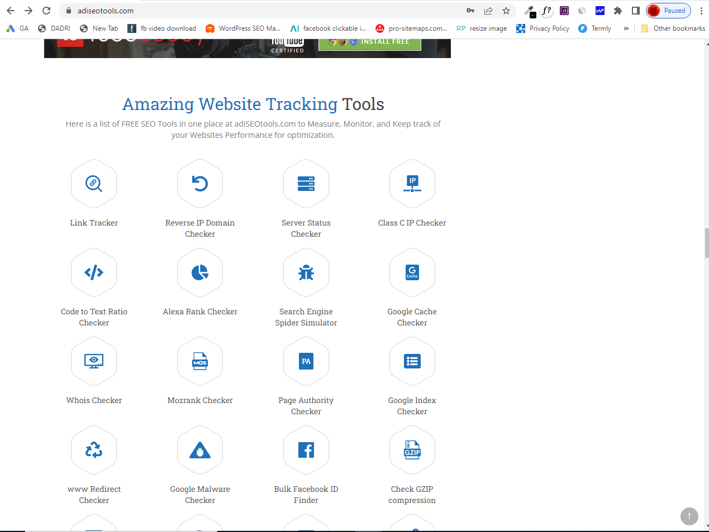
Task: Go forward using browser forward arrow
Action: pos(28,11)
